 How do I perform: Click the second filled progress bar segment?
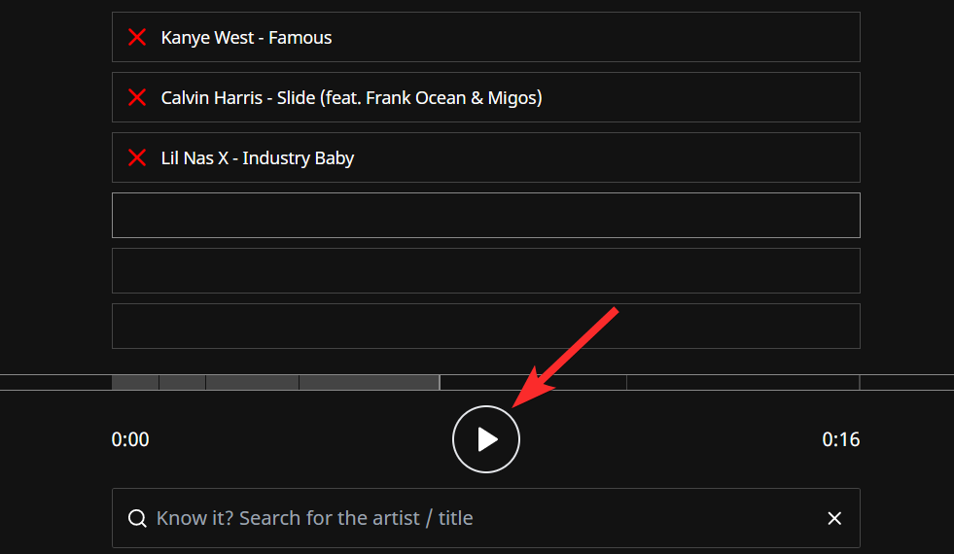[x=182, y=382]
